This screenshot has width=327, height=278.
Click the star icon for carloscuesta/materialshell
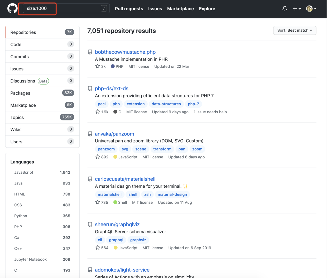coord(98,202)
